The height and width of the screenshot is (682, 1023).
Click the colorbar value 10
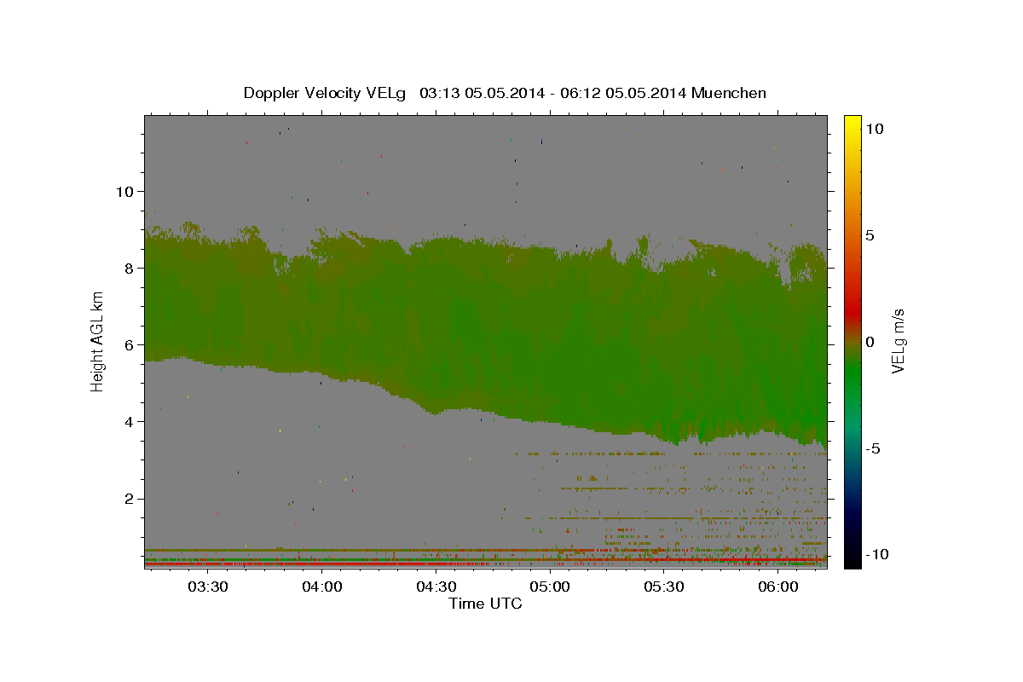(x=875, y=128)
